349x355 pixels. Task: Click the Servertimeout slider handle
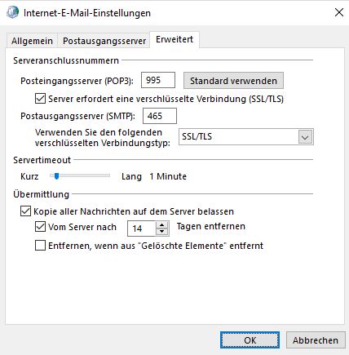pyautogui.click(x=56, y=176)
